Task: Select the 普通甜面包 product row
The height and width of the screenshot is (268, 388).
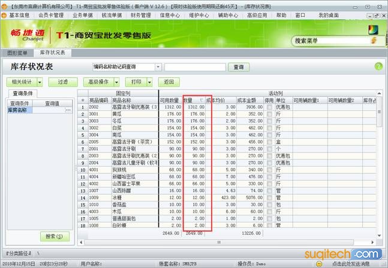Action: 227,218
